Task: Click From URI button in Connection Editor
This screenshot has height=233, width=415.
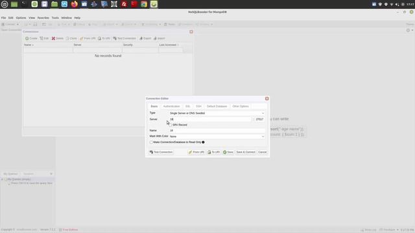Action: pyautogui.click(x=196, y=152)
